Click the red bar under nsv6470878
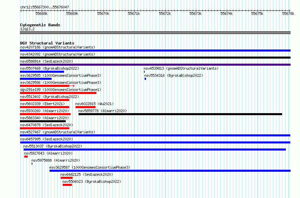 44,128
